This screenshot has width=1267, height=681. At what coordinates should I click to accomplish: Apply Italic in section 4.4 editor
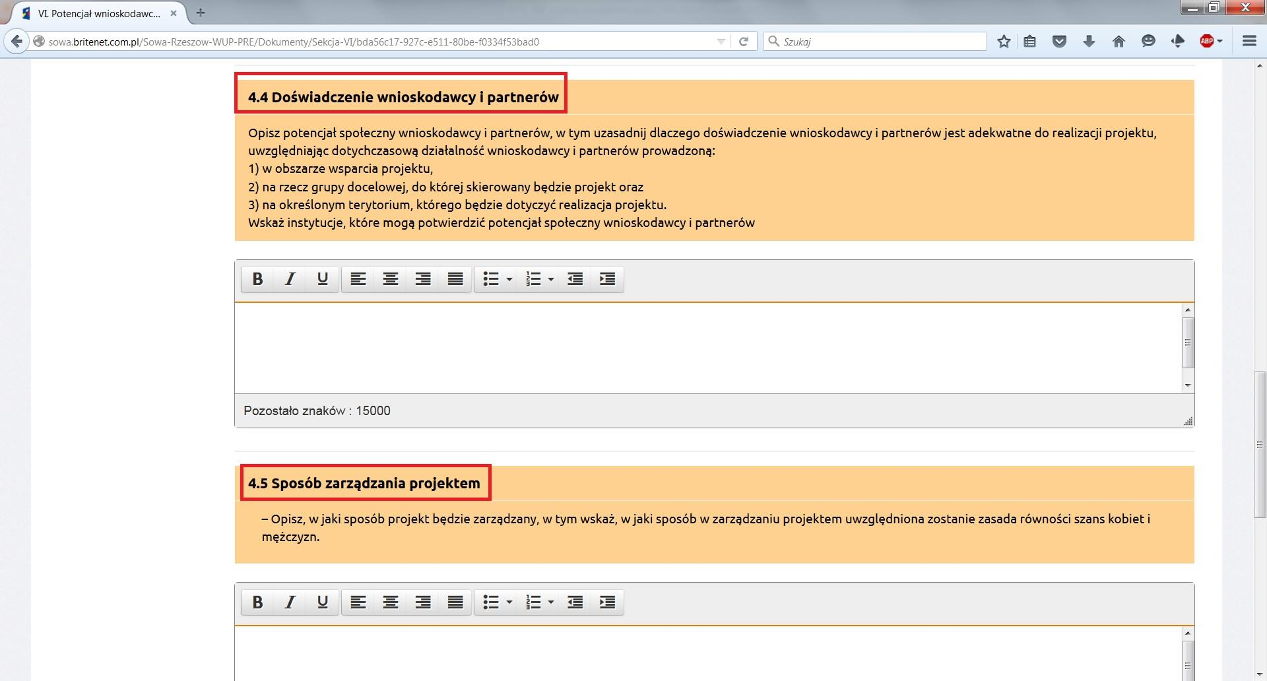click(290, 279)
